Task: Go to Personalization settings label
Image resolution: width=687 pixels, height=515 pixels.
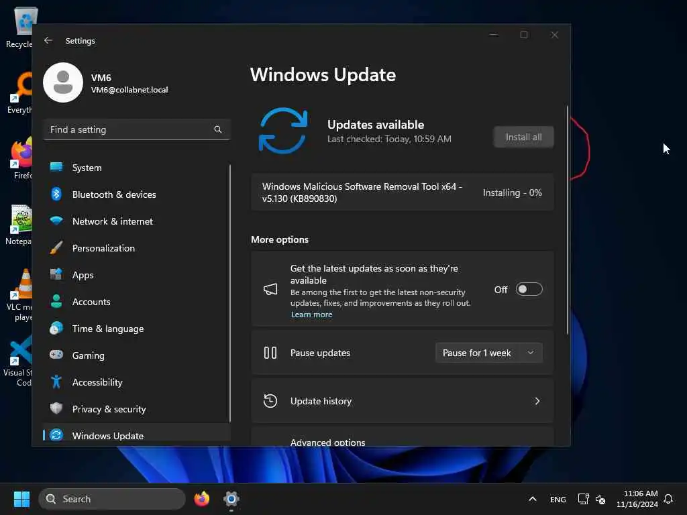Action: 103,248
